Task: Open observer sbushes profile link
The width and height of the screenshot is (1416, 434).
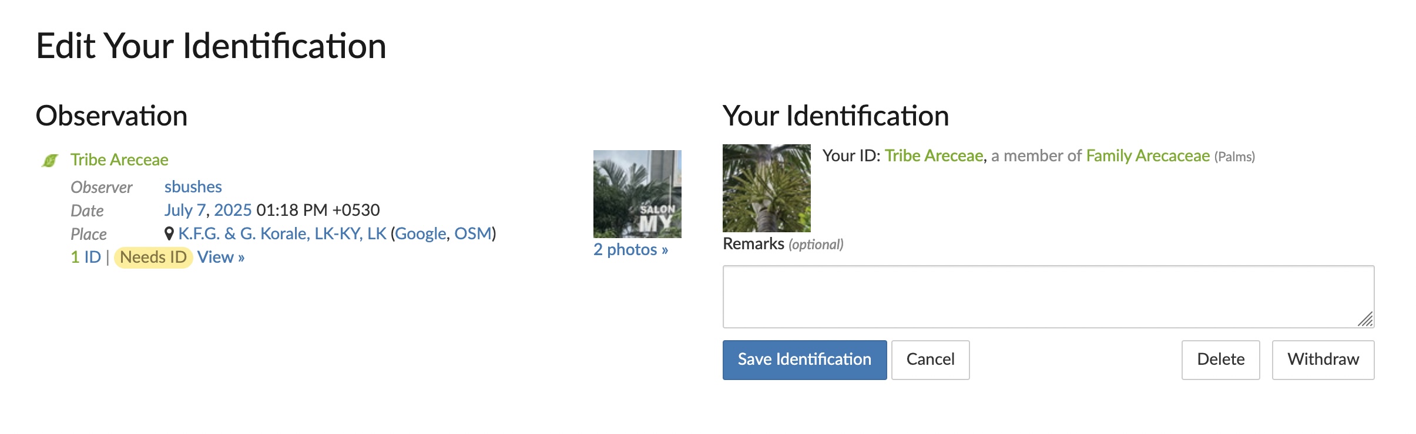Action: pyautogui.click(x=193, y=187)
